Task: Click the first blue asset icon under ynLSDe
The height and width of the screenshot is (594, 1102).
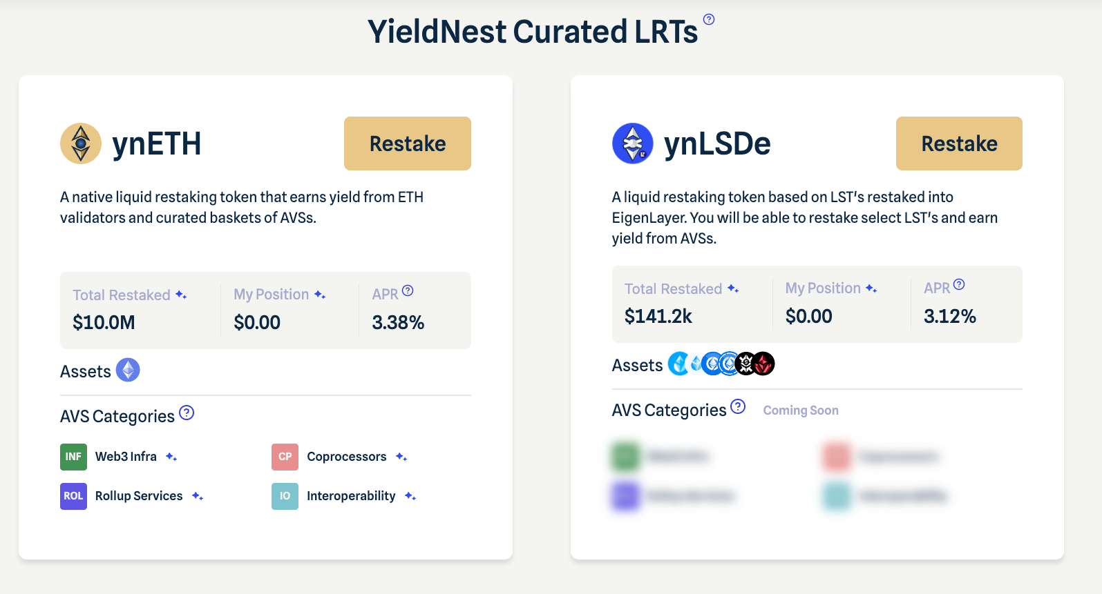Action: point(678,364)
